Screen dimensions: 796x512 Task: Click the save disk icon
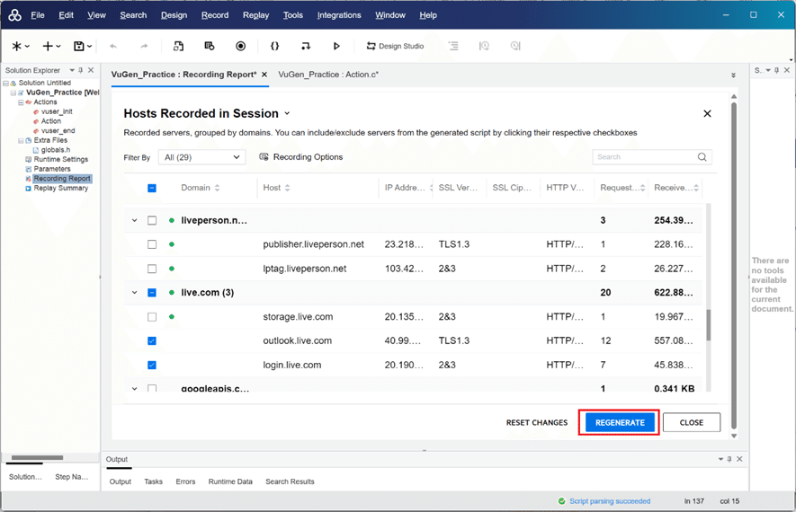(78, 46)
